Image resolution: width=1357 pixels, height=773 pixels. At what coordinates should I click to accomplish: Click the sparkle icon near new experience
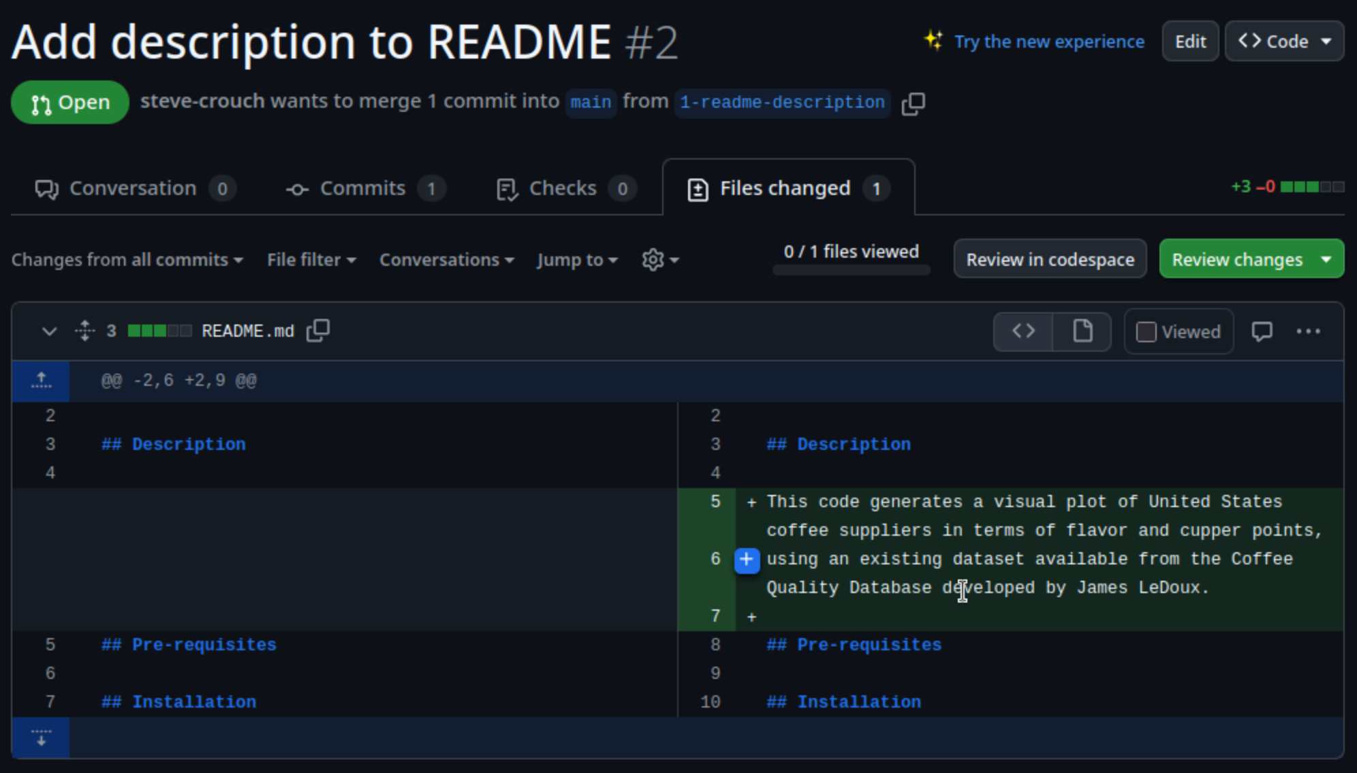point(934,41)
